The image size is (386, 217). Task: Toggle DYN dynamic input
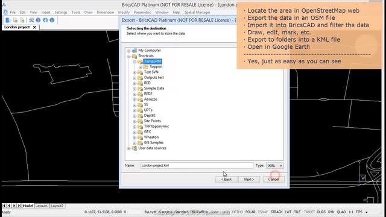click(x=331, y=212)
